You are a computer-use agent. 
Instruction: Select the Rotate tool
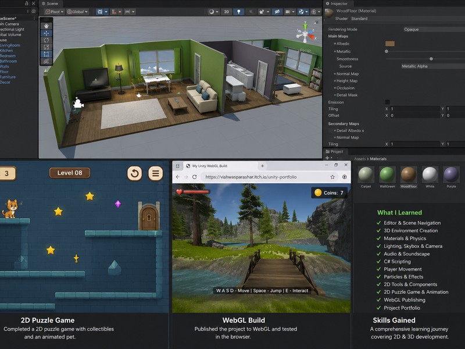46,40
